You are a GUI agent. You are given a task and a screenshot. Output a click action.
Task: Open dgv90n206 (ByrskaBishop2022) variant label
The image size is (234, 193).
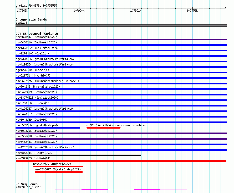click(38, 87)
